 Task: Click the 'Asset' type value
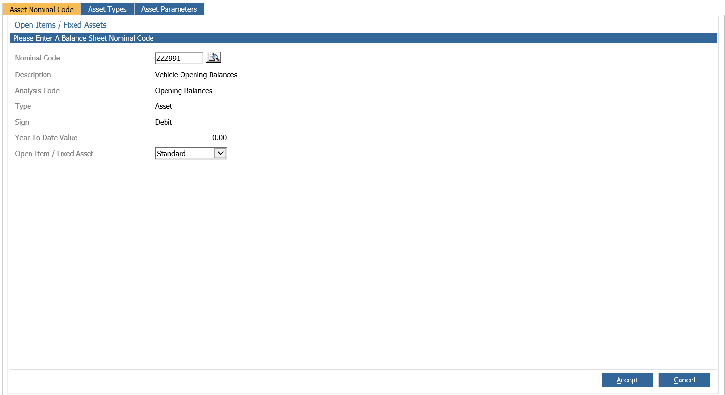pos(164,106)
